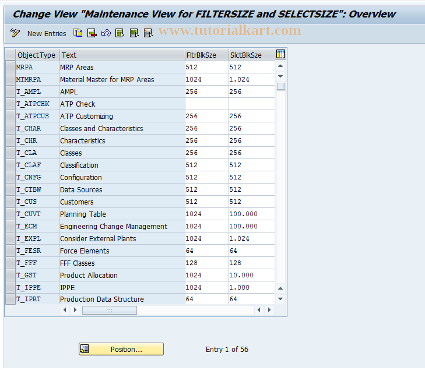Click bottom page-down scroll arrow
425x370 pixels.
280,299
